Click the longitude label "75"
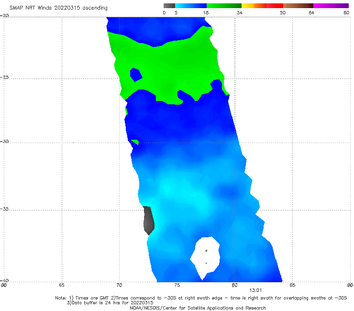This screenshot has width=354, height=311. 177,285
